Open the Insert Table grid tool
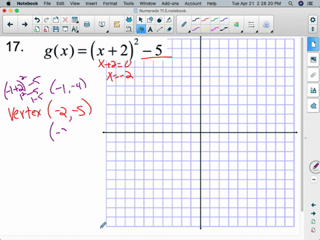This screenshot has height=240, width=320. (x=75, y=20)
